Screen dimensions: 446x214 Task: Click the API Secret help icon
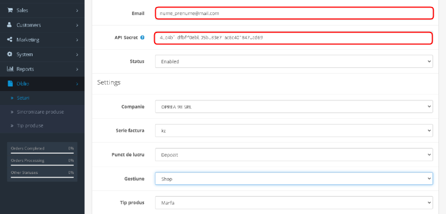click(142, 38)
